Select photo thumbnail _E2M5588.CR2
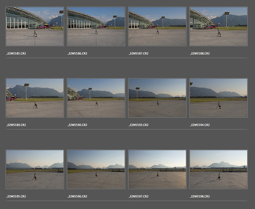255x209 pixels. 219,26
